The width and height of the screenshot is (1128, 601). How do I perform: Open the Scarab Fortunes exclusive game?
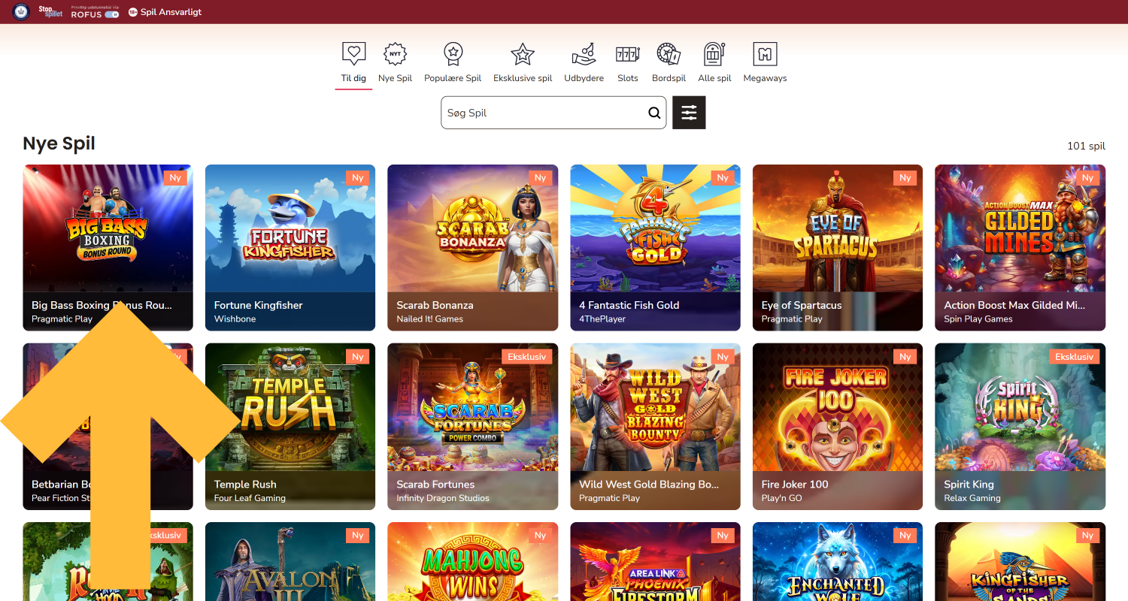(x=472, y=427)
